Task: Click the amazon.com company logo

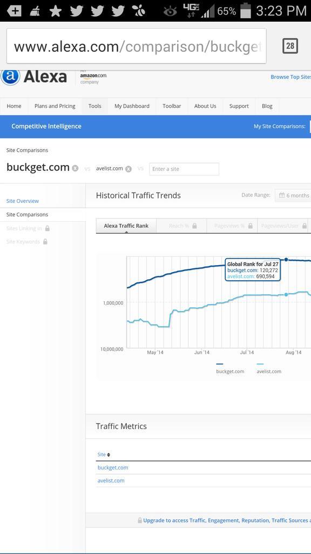Action: (93, 78)
